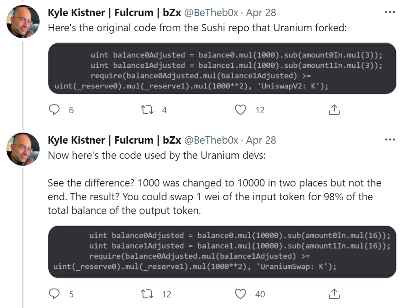The width and height of the screenshot is (406, 308).
Task: Open Apr 28 timestamp of second tweet
Action: (261, 140)
